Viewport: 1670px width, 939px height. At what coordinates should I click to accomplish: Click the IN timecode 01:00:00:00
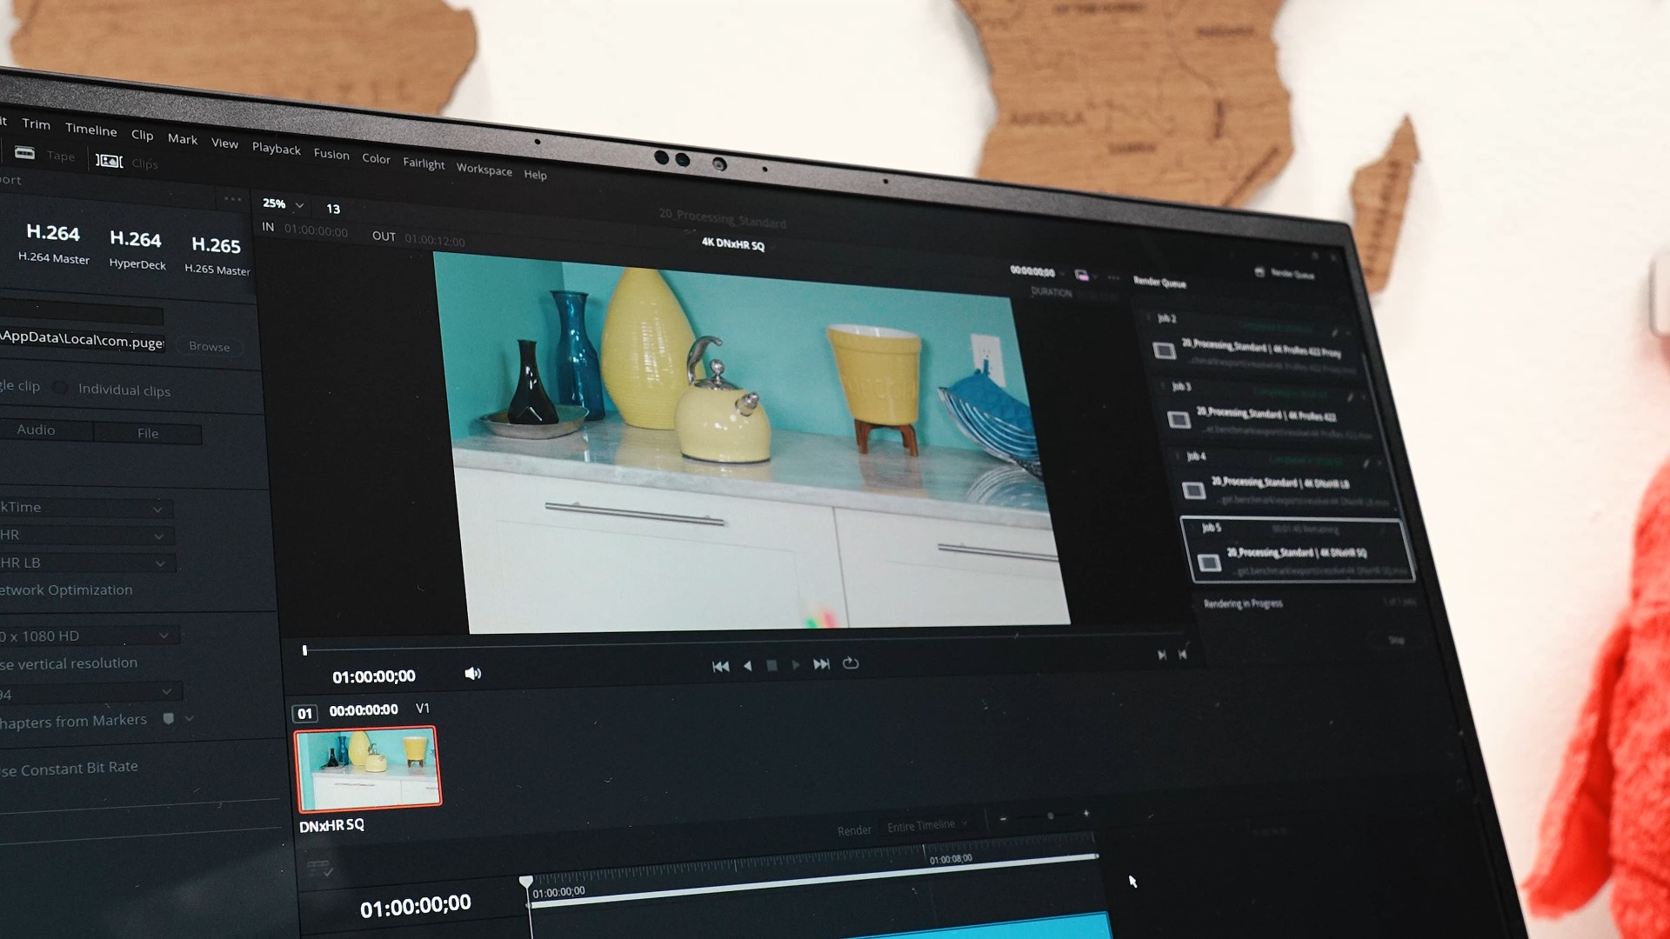coord(316,231)
